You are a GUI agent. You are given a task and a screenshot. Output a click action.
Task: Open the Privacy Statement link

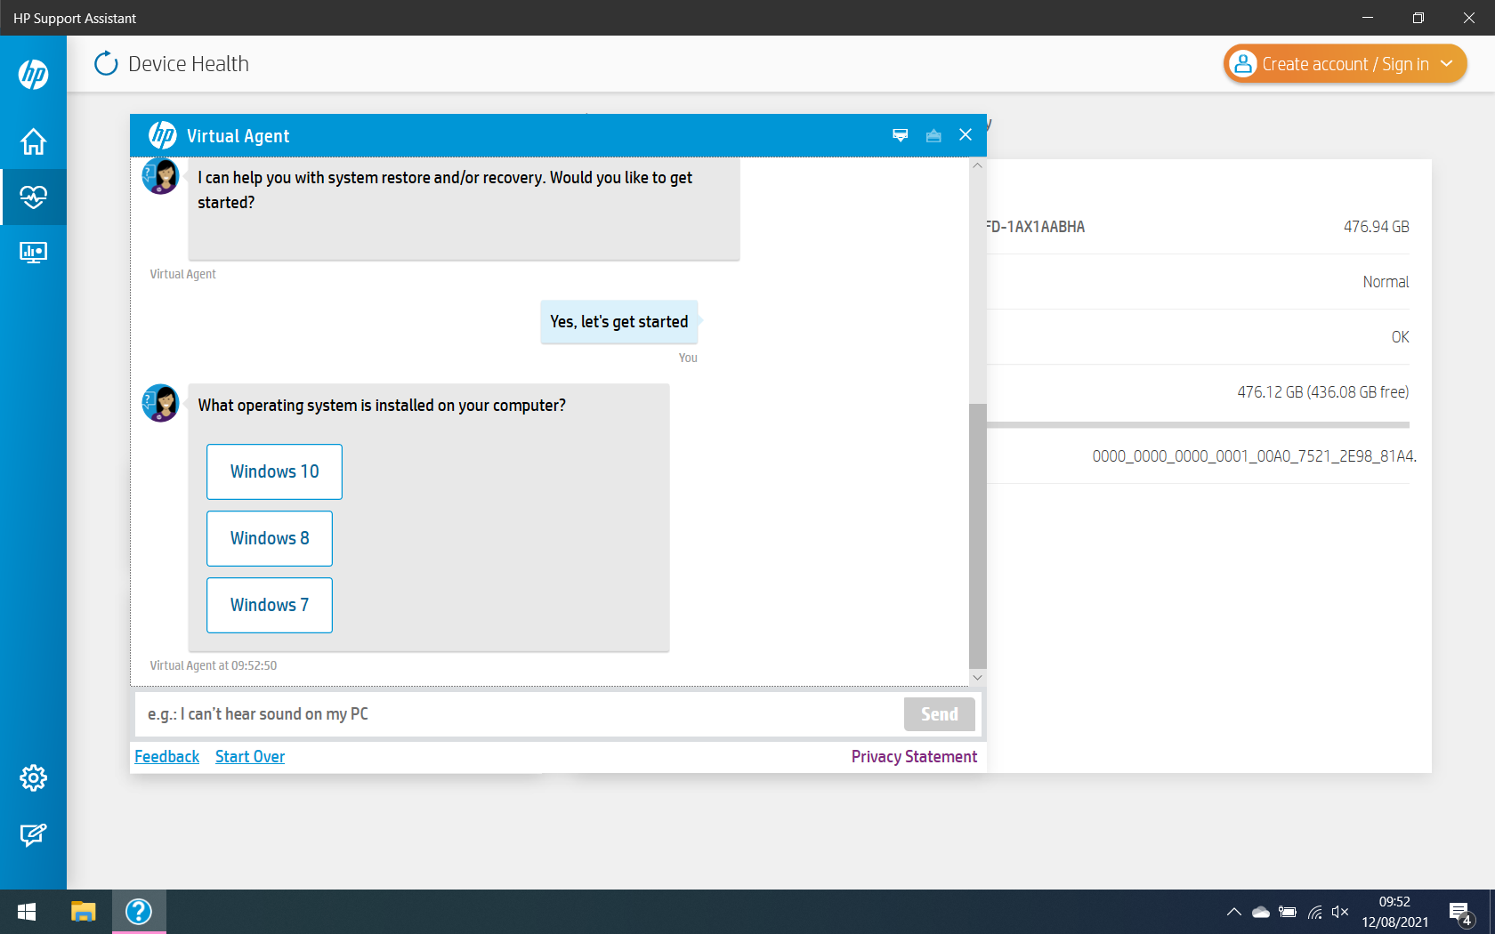pos(914,757)
